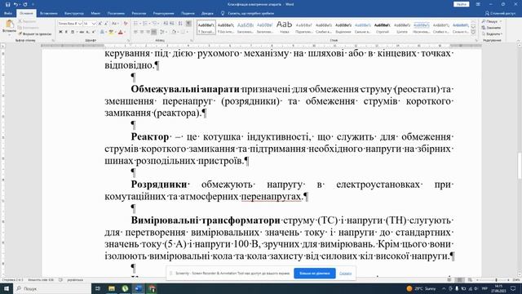Click Replace (Замінити) in Editing group

point(491,28)
